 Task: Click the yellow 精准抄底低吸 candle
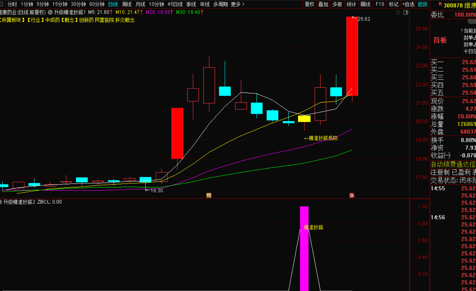point(304,119)
